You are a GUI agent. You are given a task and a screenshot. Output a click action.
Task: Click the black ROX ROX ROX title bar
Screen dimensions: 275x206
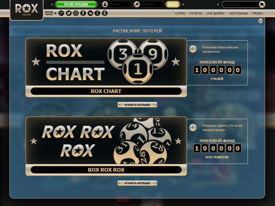click(106, 170)
